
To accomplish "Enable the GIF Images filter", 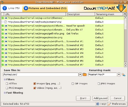I will point(73,84).
